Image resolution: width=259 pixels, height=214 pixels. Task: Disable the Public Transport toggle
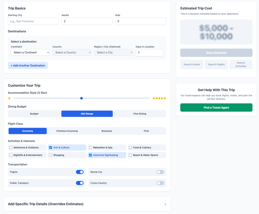[x=80, y=183]
